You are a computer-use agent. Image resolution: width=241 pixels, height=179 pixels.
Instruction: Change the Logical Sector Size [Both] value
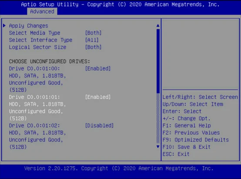coord(93,47)
